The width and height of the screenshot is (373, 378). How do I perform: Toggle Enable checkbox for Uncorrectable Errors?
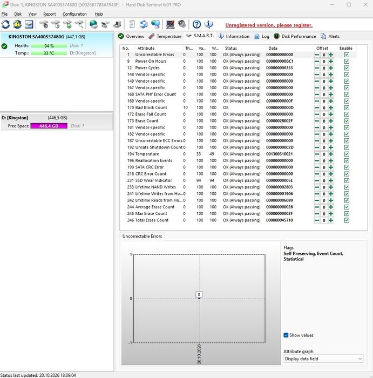[x=347, y=55]
